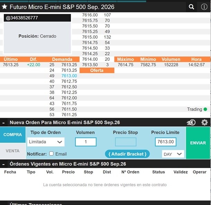This screenshot has width=211, height=205.
Task: Select bid price 7612.25
Action: tap(69, 92)
